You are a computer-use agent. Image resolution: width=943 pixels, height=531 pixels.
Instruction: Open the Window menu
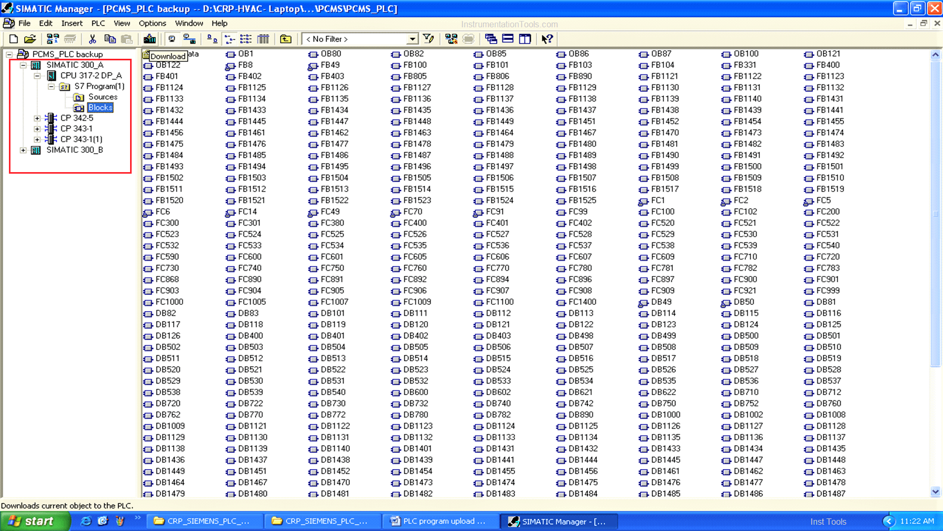tap(189, 23)
